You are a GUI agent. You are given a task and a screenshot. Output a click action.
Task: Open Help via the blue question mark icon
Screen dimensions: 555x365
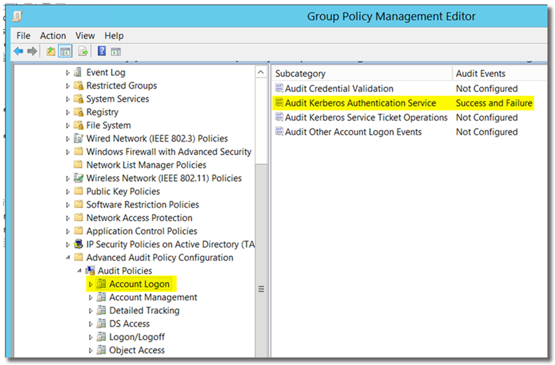(x=102, y=52)
